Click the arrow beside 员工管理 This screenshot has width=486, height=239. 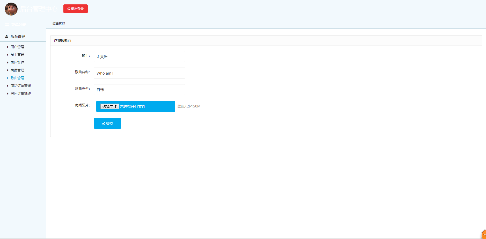[8, 55]
